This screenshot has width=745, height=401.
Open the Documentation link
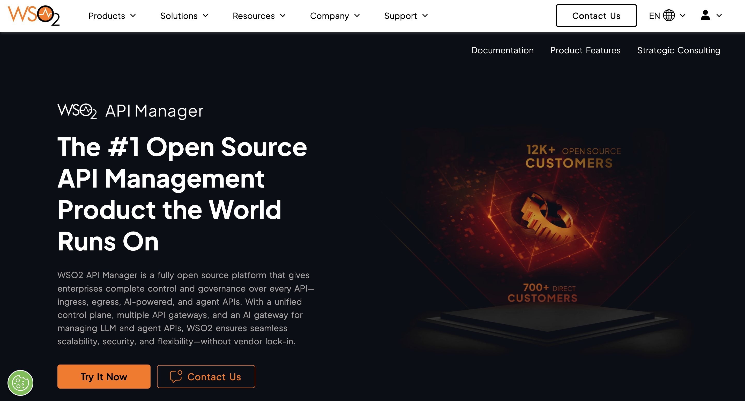(502, 50)
